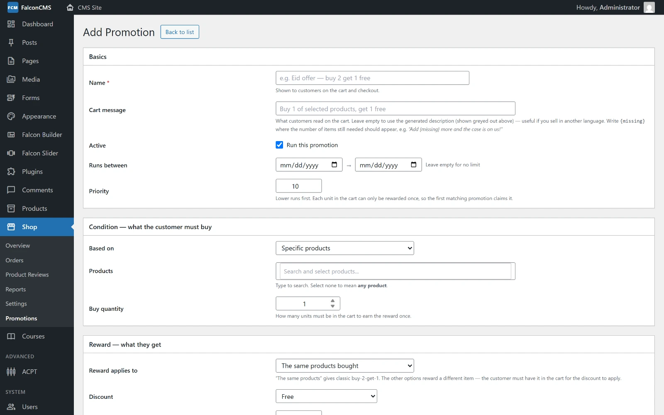Open the Based on dropdown
This screenshot has height=415, width=664.
click(345, 248)
